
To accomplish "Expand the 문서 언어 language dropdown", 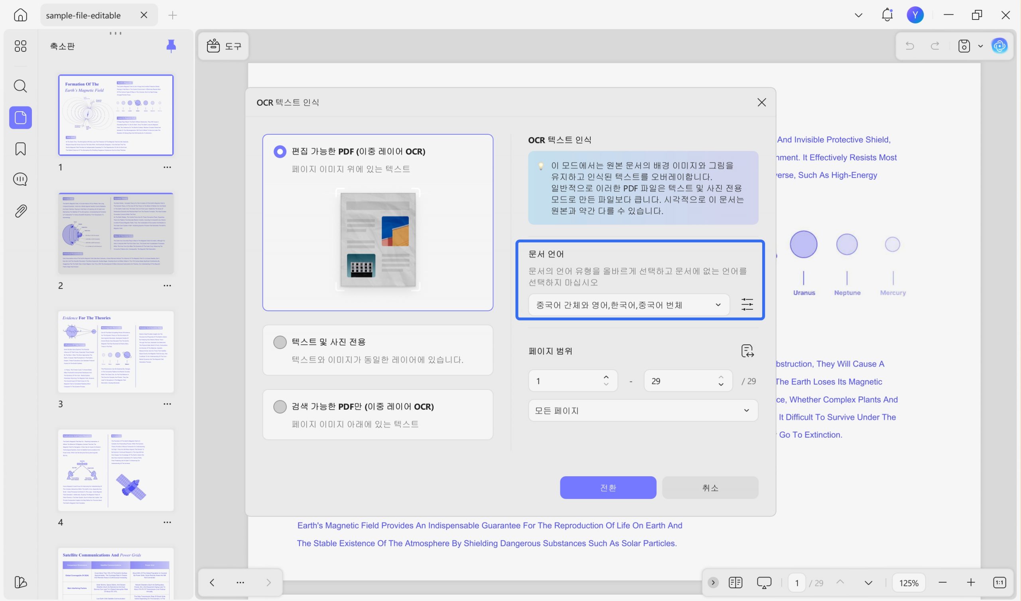I will pyautogui.click(x=629, y=305).
